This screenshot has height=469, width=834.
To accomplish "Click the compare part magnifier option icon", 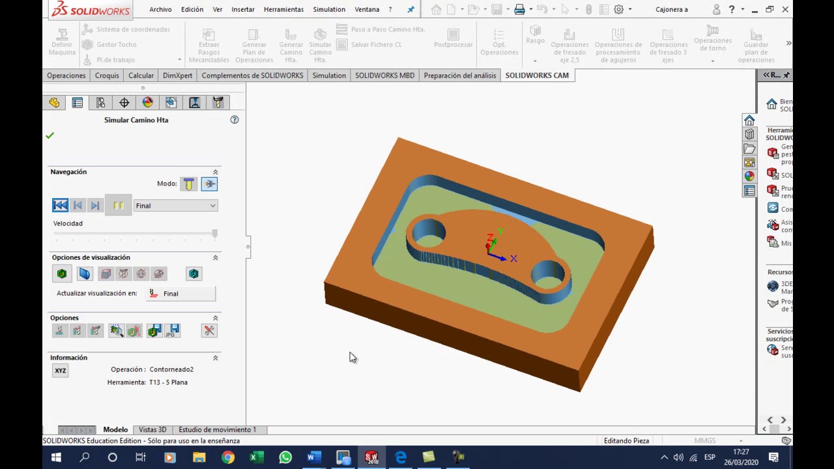I will tap(116, 331).
